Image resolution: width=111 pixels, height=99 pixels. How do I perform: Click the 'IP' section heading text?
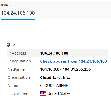(x=13, y=45)
